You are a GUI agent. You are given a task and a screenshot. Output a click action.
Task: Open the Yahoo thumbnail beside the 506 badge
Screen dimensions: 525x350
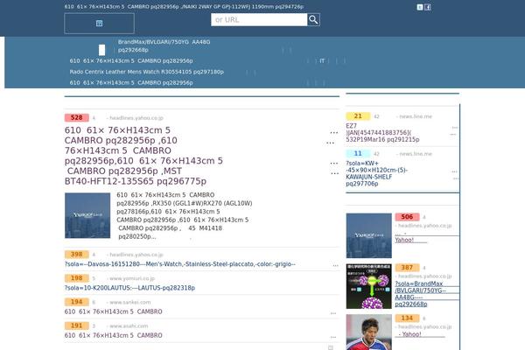click(x=369, y=235)
